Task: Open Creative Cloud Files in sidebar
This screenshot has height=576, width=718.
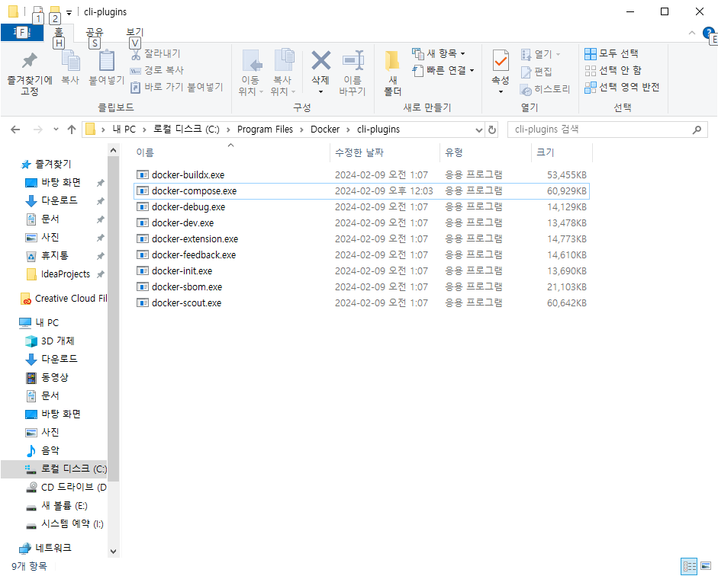Action: [x=64, y=299]
